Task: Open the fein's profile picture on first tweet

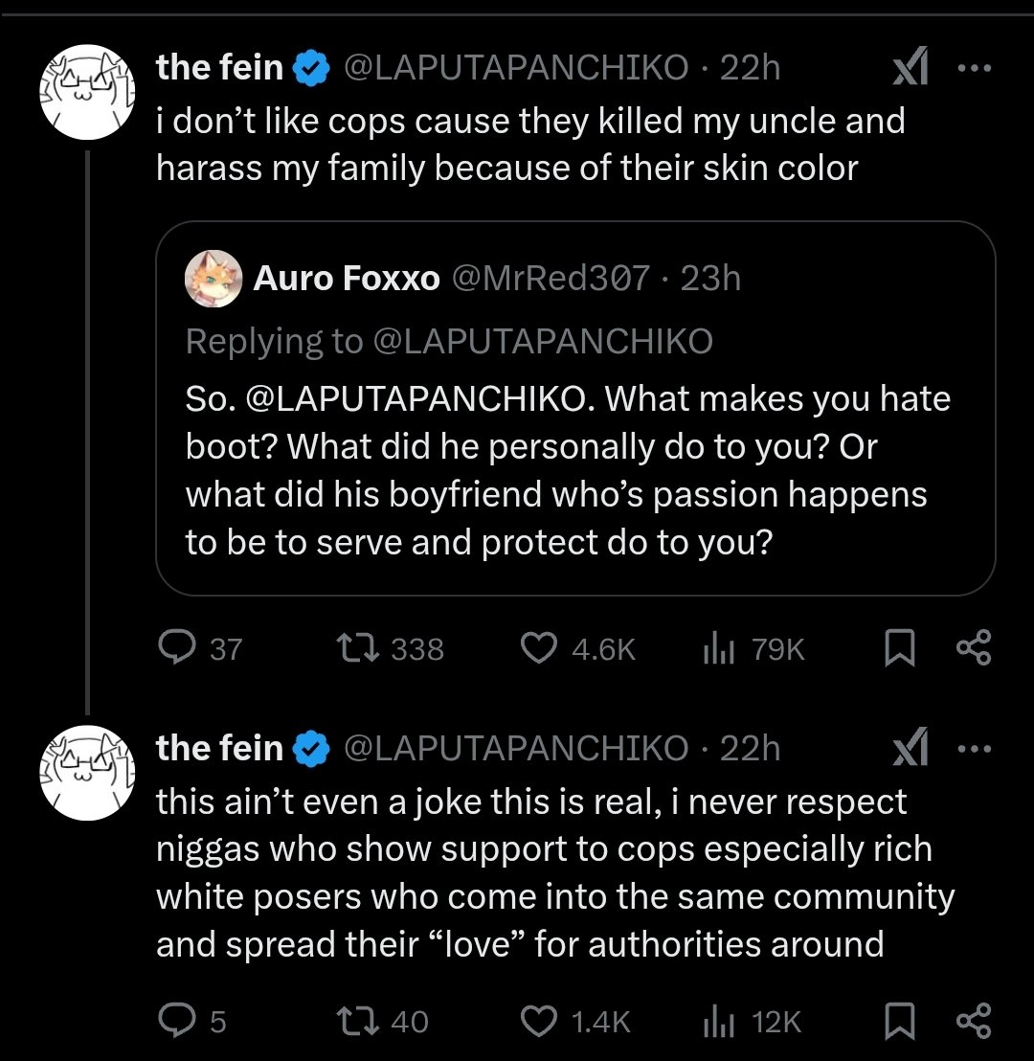Action: coord(88,92)
